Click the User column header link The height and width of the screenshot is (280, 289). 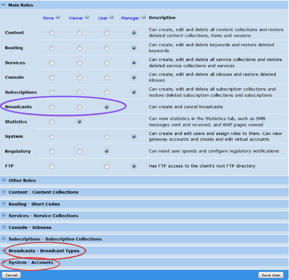103,18
